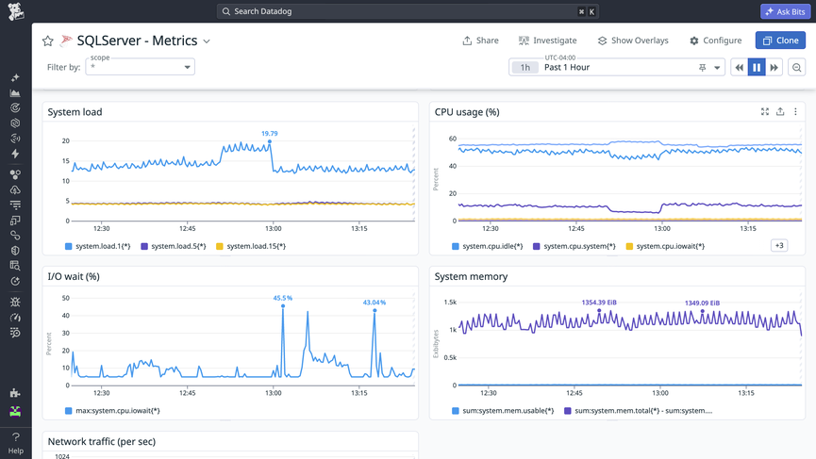Expand the +3 hidden CPU legend items
The height and width of the screenshot is (459, 816).
(x=779, y=246)
